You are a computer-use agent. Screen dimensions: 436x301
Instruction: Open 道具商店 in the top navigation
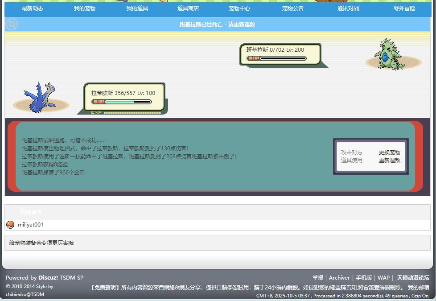tap(188, 8)
